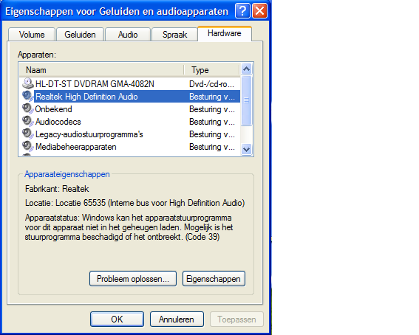
Task: Click the device list scroll up arrow
Action: pos(246,69)
